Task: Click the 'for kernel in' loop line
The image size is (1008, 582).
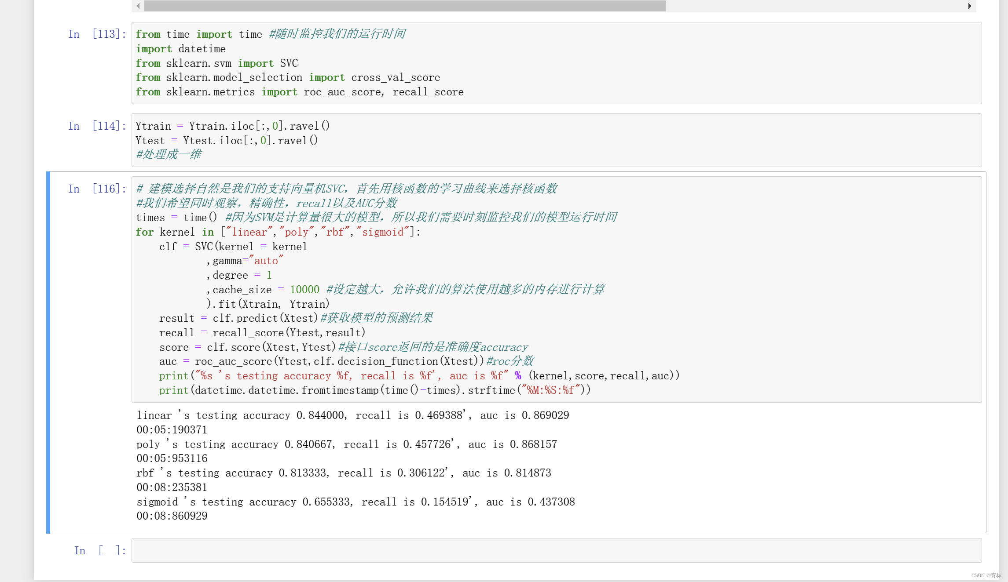Action: pyautogui.click(x=278, y=232)
